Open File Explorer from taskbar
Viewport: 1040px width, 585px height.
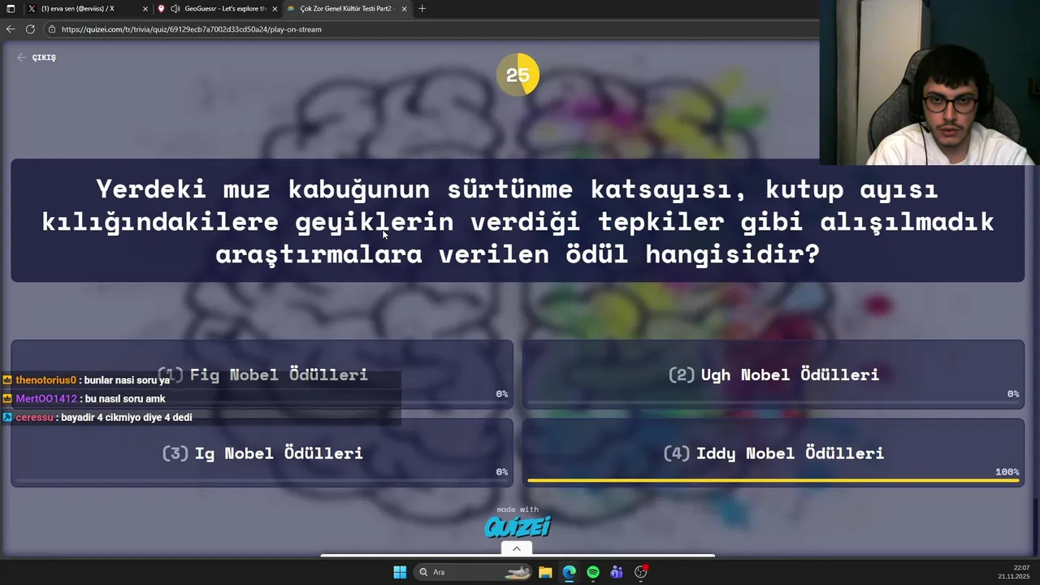pyautogui.click(x=545, y=572)
